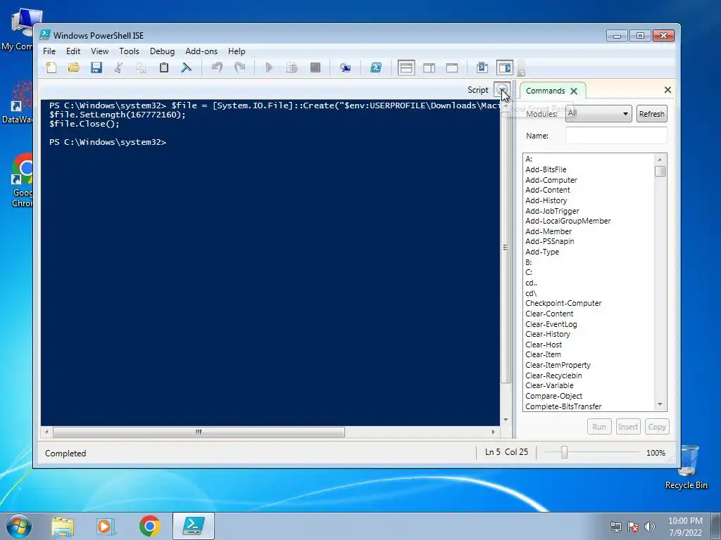Select Clear-EventLog command
721x540 pixels.
pos(551,324)
